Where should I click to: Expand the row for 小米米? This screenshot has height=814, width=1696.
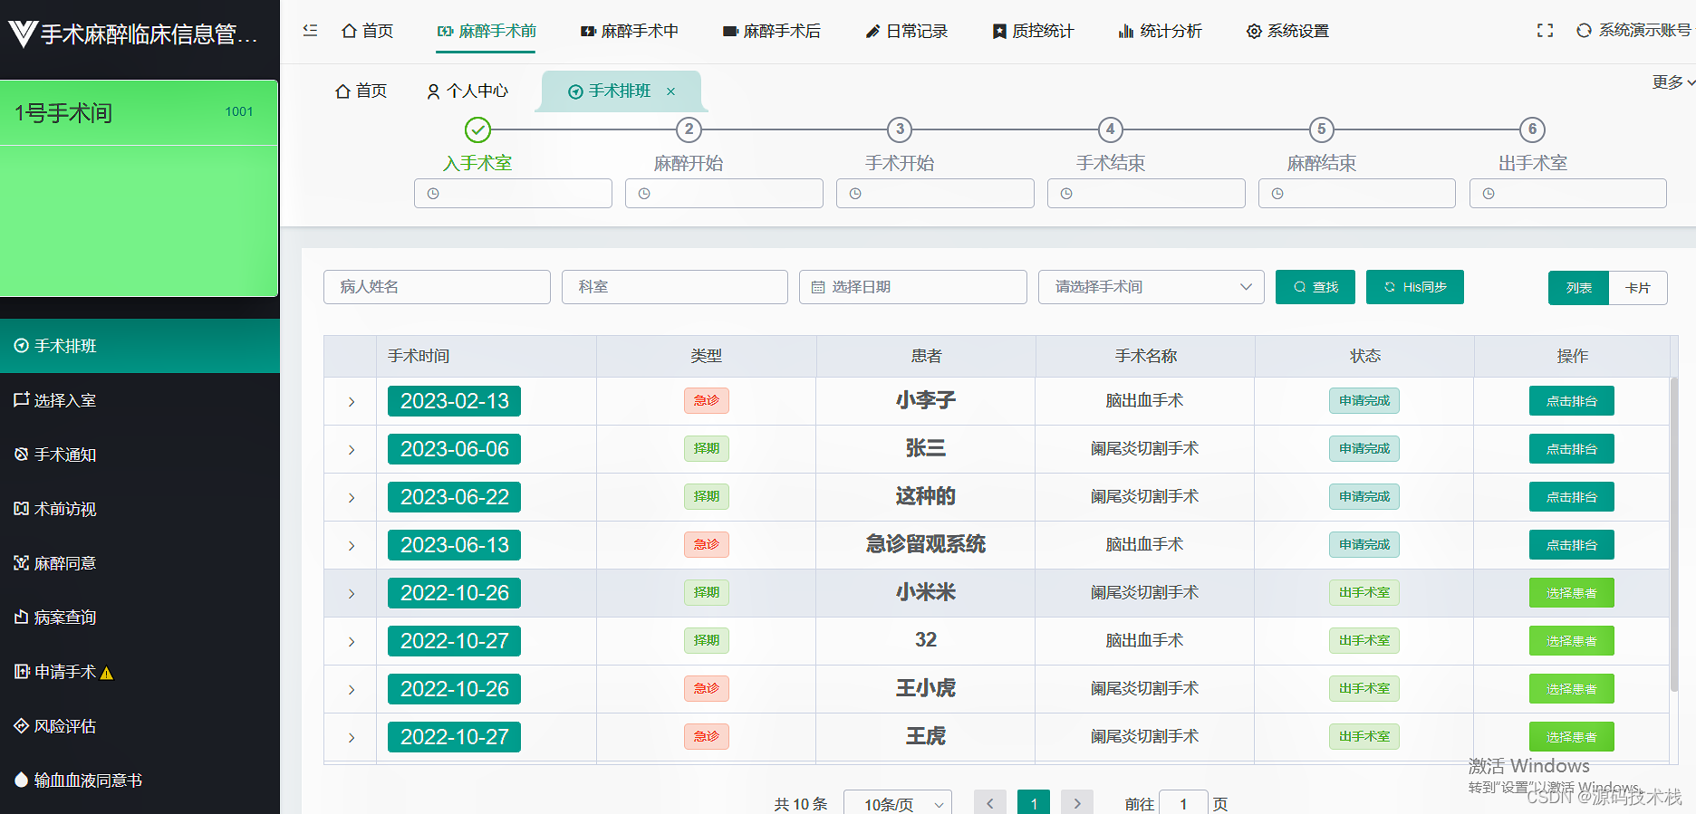click(352, 594)
